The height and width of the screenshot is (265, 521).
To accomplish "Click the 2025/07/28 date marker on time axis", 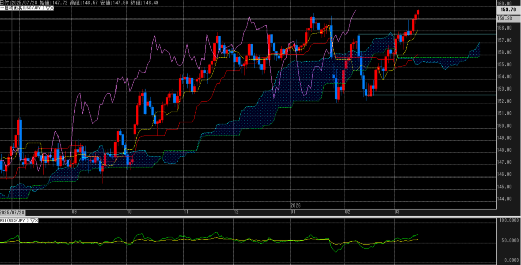I will coord(11,211).
